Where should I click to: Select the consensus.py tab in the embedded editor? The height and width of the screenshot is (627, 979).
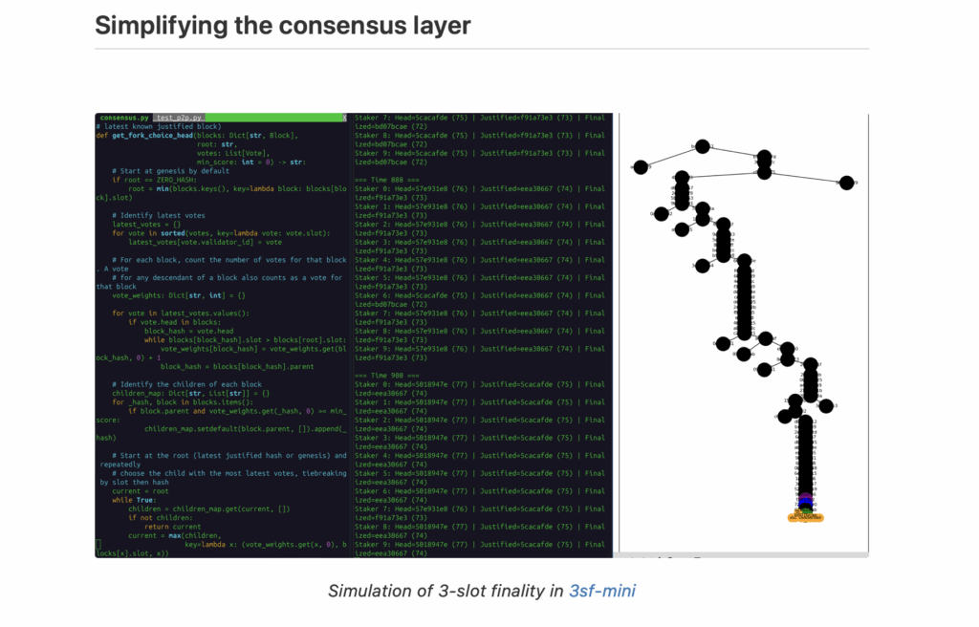[124, 118]
